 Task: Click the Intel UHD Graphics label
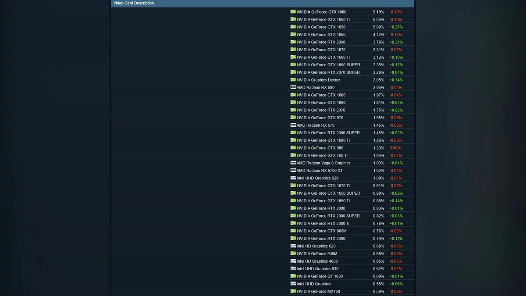[314, 284]
